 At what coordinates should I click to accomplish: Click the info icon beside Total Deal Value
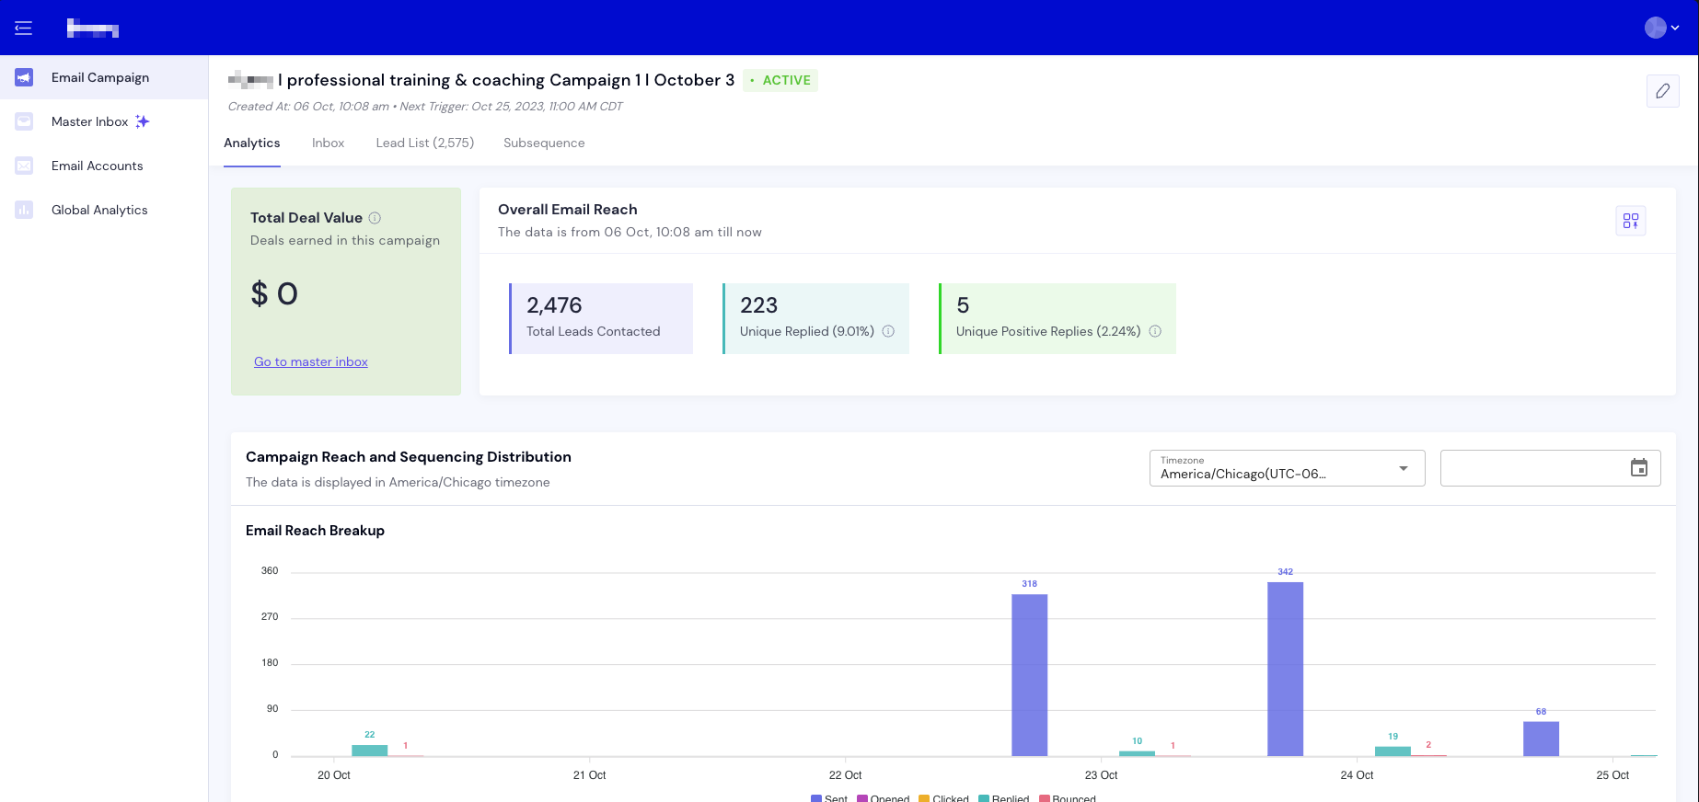pyautogui.click(x=375, y=218)
